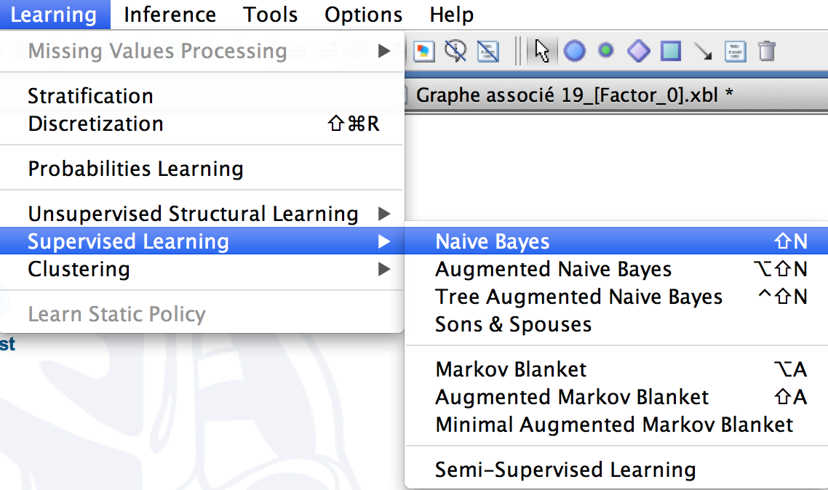Viewport: 828px width, 490px height.
Task: Pick the small green circle node tool
Action: click(606, 51)
